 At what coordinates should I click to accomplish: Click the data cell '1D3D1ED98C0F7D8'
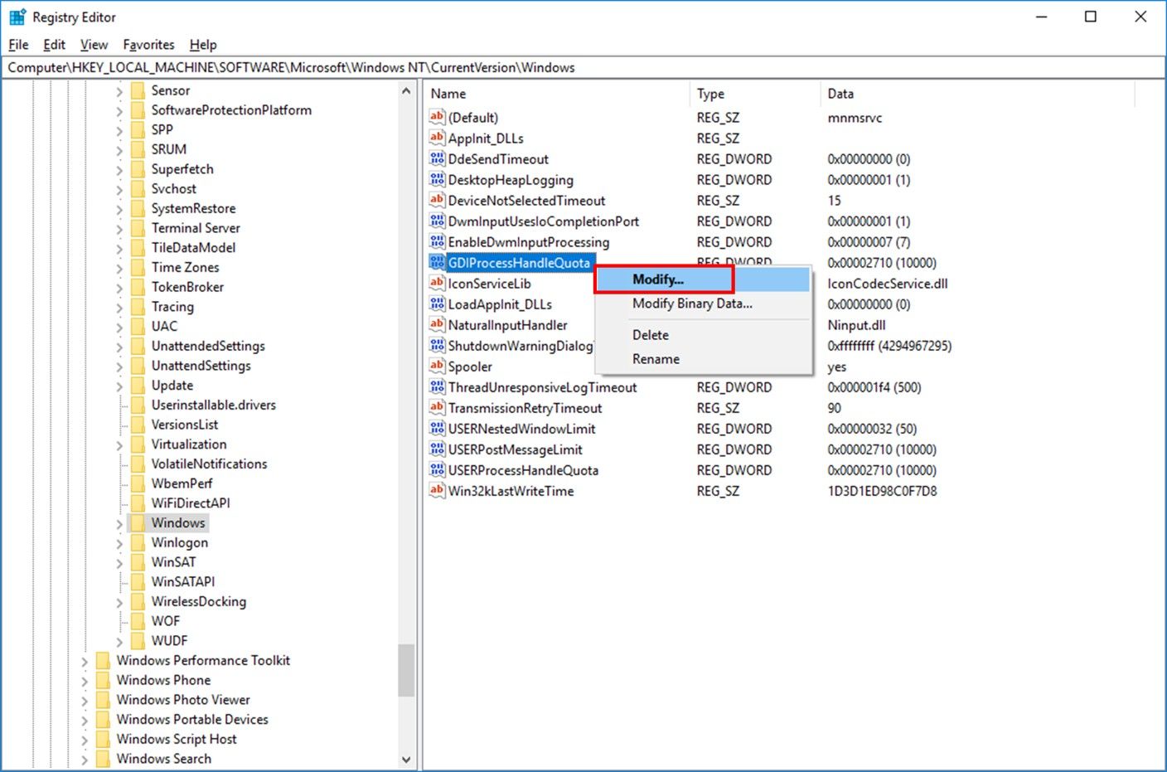(882, 491)
